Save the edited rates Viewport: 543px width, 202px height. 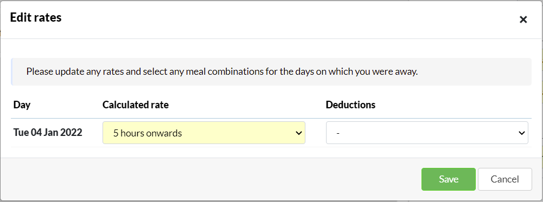[449, 179]
